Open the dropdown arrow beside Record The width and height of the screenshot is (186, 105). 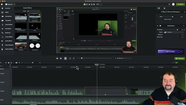point(15,4)
